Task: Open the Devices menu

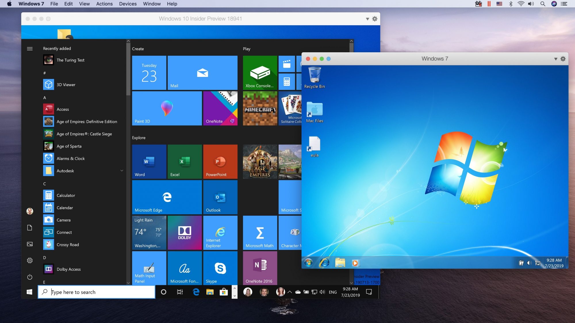Action: coord(128,4)
